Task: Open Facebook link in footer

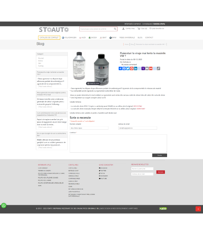Action: click(x=103, y=168)
